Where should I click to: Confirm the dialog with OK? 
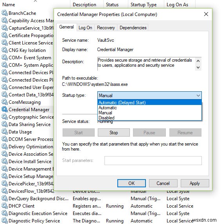[131, 183]
